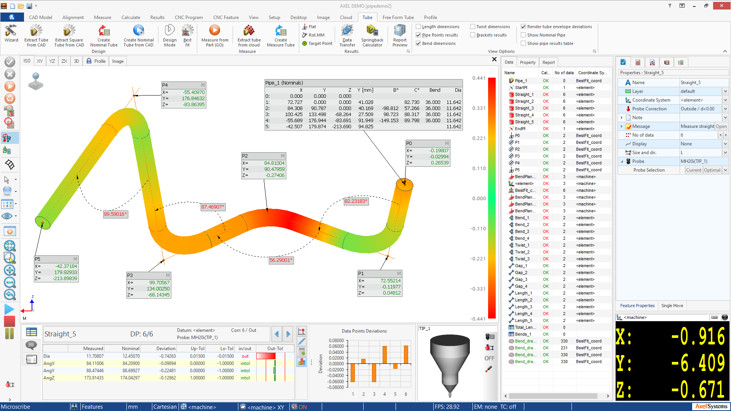731x411 pixels.
Task: Click the Single Move button
Action: click(672, 306)
